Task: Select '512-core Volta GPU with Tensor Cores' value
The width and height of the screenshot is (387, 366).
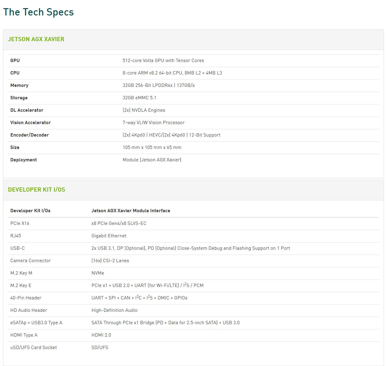Action: click(163, 61)
